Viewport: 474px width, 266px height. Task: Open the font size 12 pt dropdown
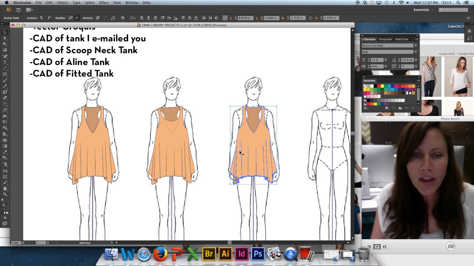coord(385,60)
